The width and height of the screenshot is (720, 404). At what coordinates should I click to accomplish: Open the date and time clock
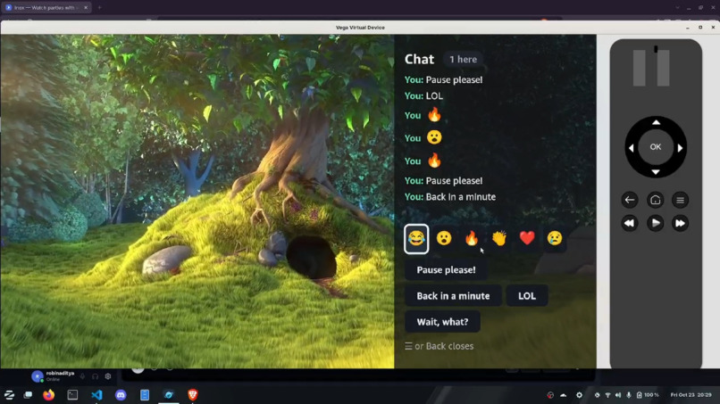point(691,395)
